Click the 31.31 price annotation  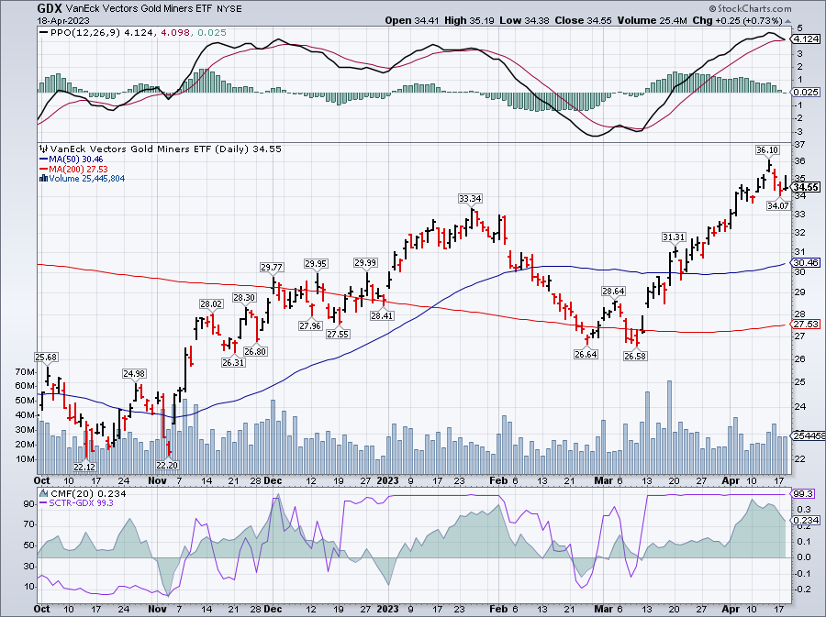674,237
